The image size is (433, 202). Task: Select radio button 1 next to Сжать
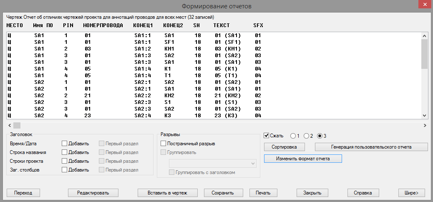tap(292, 136)
